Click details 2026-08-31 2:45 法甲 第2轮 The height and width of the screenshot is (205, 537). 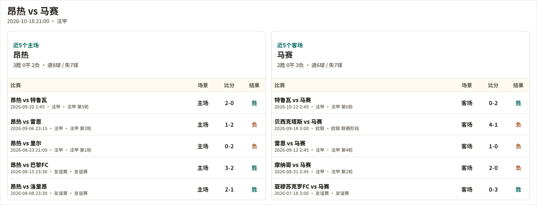coord(314,172)
